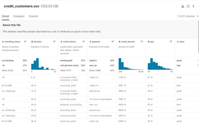Click the class column header

coord(182,42)
